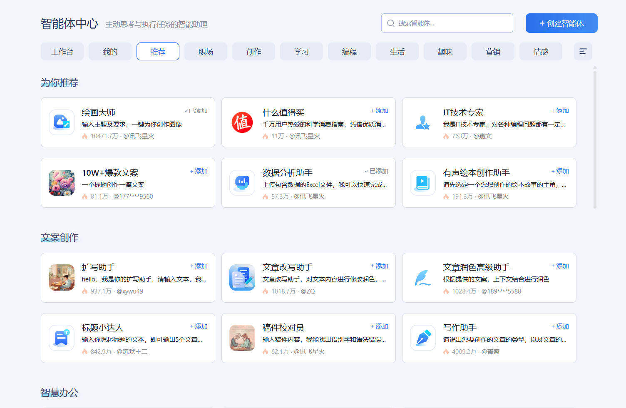The height and width of the screenshot is (408, 626).
Task: Click the 数据分析助手 chart icon
Action: tap(242, 183)
